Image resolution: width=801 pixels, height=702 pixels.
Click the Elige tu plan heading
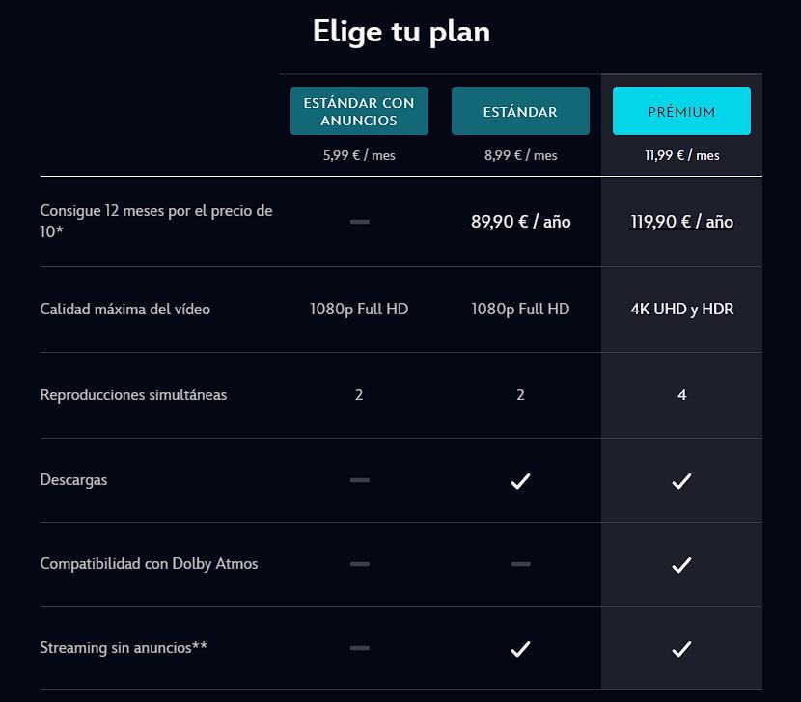401,32
